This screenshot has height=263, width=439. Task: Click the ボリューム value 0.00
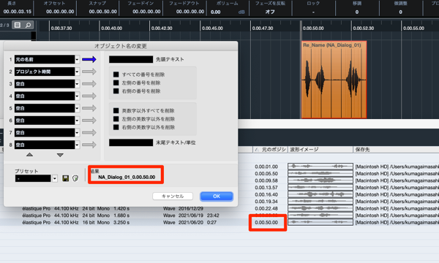(x=216, y=12)
